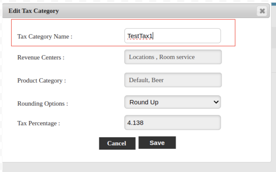Open the Product Category selection field
The width and height of the screenshot is (276, 172).
coord(173,80)
